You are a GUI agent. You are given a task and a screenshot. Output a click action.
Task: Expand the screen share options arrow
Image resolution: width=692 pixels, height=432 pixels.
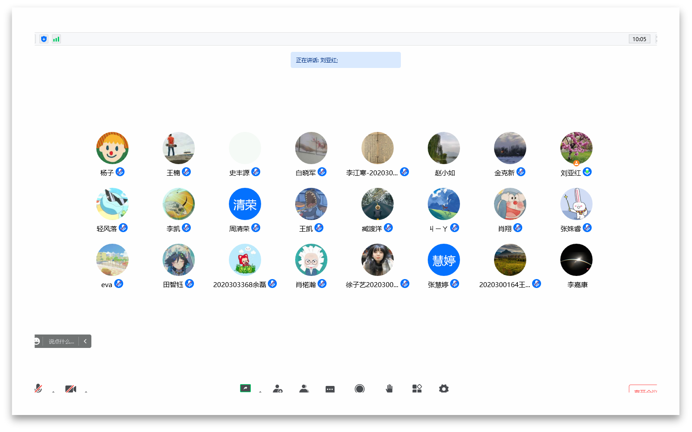(x=260, y=391)
